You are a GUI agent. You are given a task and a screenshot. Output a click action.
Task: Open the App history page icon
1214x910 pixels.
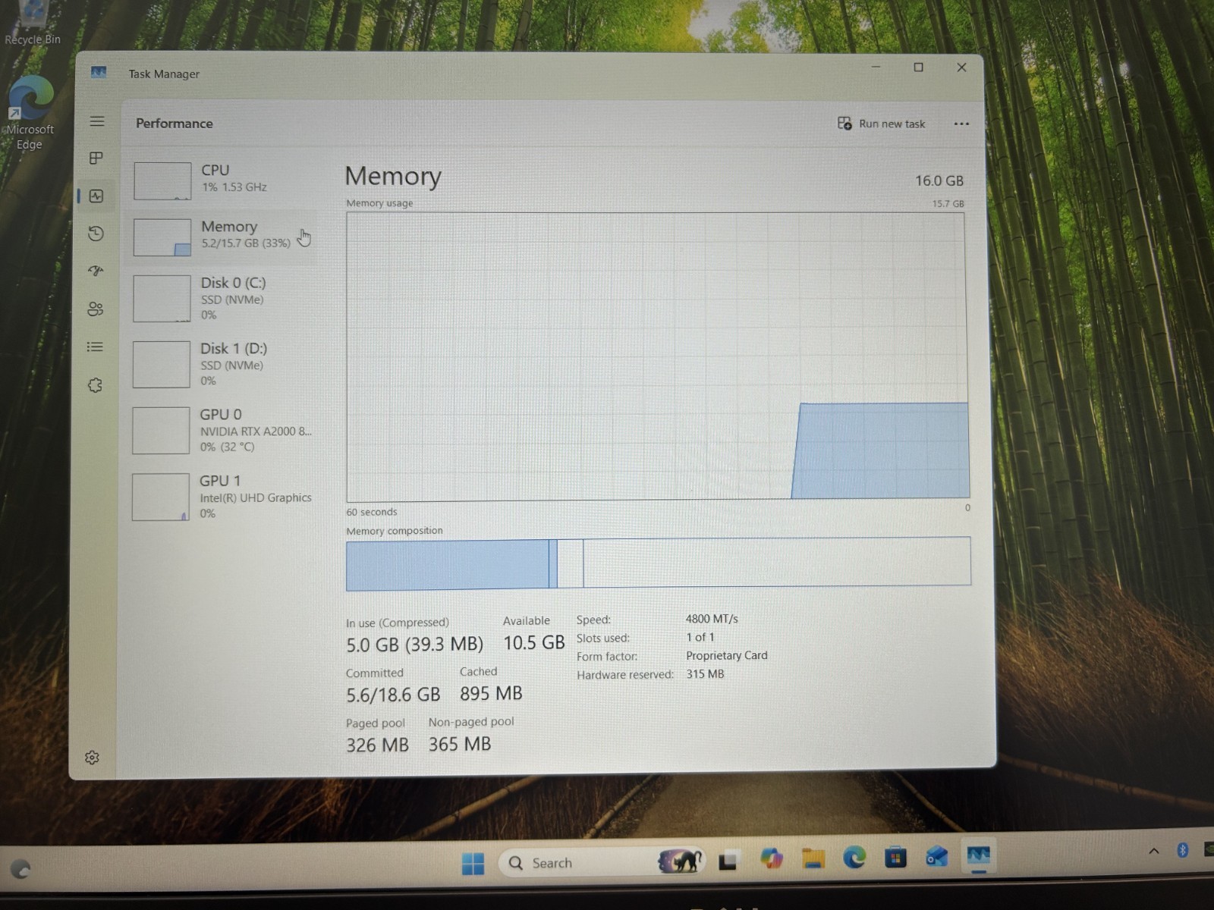click(x=96, y=234)
